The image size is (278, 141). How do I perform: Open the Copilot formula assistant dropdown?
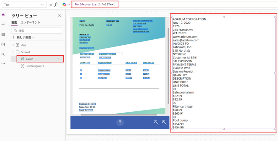pyautogui.click(x=66, y=5)
